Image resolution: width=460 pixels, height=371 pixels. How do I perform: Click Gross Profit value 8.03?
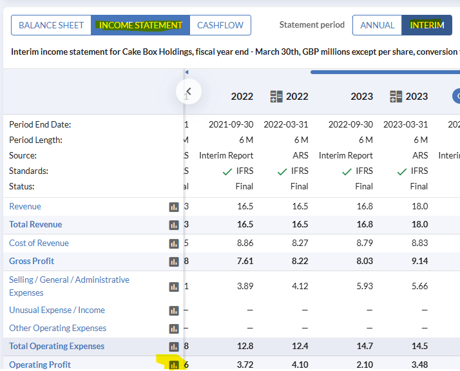(x=365, y=261)
